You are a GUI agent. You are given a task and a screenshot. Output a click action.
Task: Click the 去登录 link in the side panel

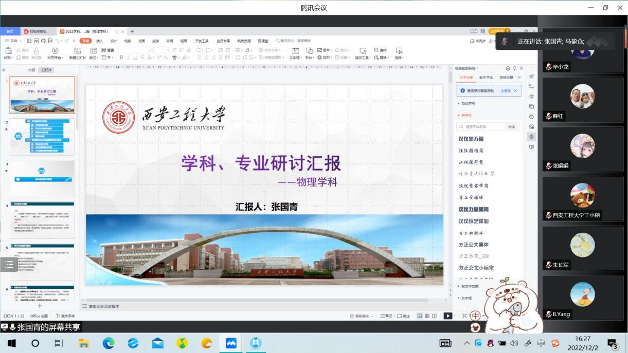(x=506, y=91)
